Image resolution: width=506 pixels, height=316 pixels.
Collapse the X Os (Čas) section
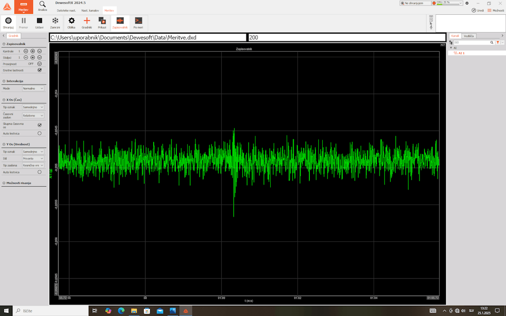pyautogui.click(x=4, y=100)
